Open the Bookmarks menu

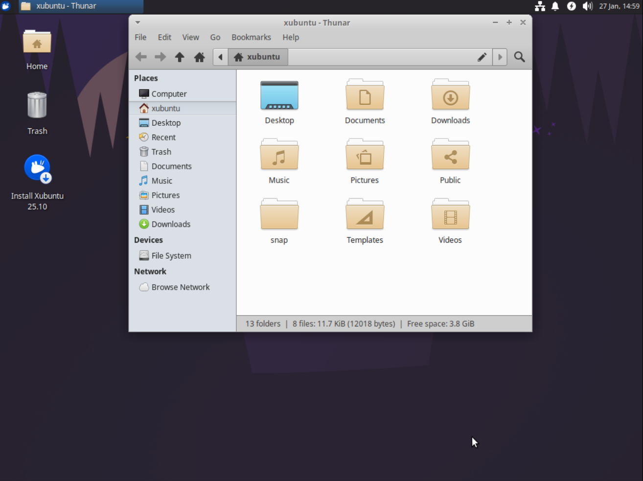(251, 37)
